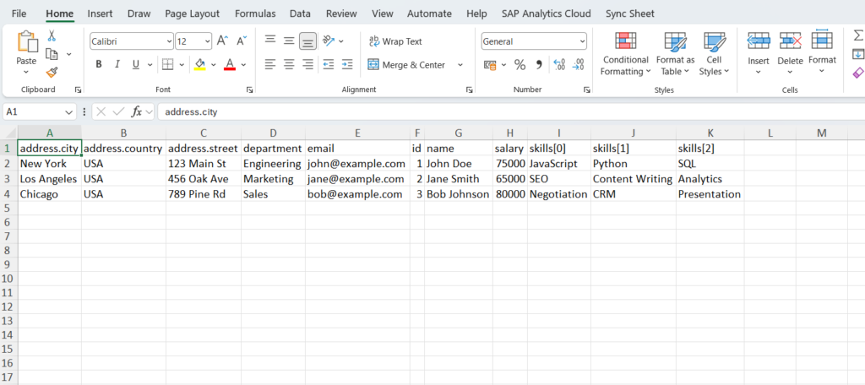865x385 pixels.
Task: Open the Insert Function fx button
Action: [136, 112]
